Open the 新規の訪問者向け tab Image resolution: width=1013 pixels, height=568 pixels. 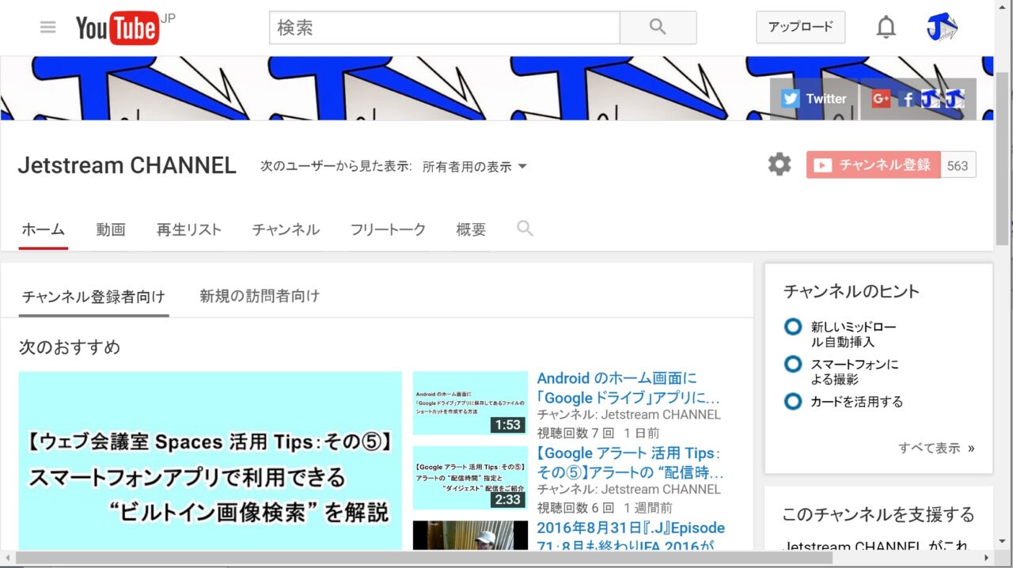tap(260, 296)
